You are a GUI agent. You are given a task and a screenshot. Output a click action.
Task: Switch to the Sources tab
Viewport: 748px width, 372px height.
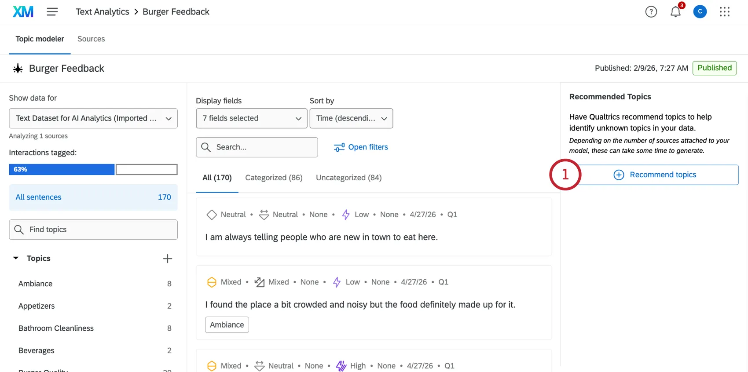(91, 39)
